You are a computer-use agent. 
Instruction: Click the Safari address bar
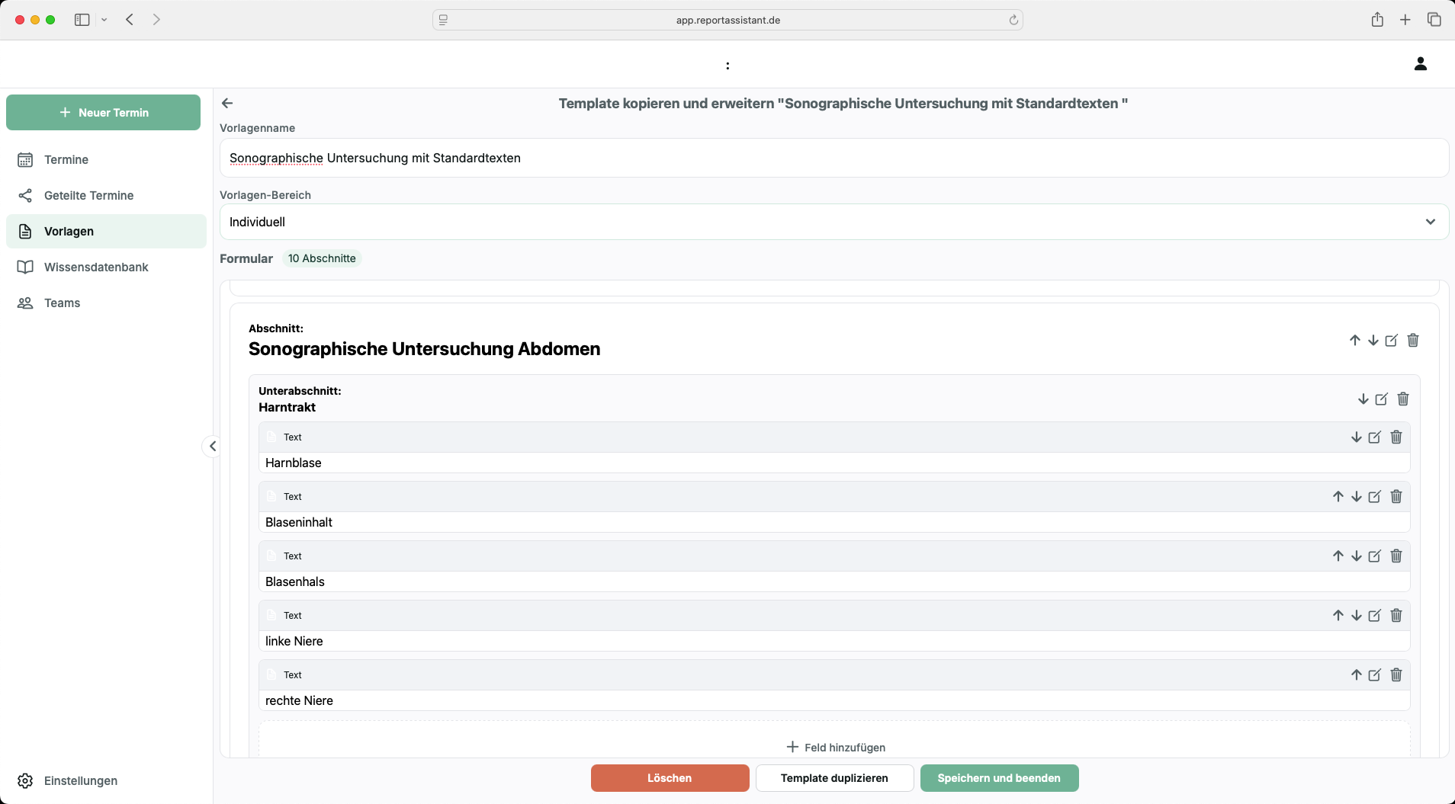727,20
